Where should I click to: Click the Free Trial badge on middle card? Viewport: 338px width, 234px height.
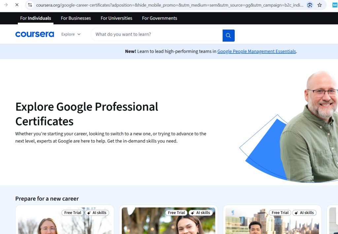tap(176, 213)
